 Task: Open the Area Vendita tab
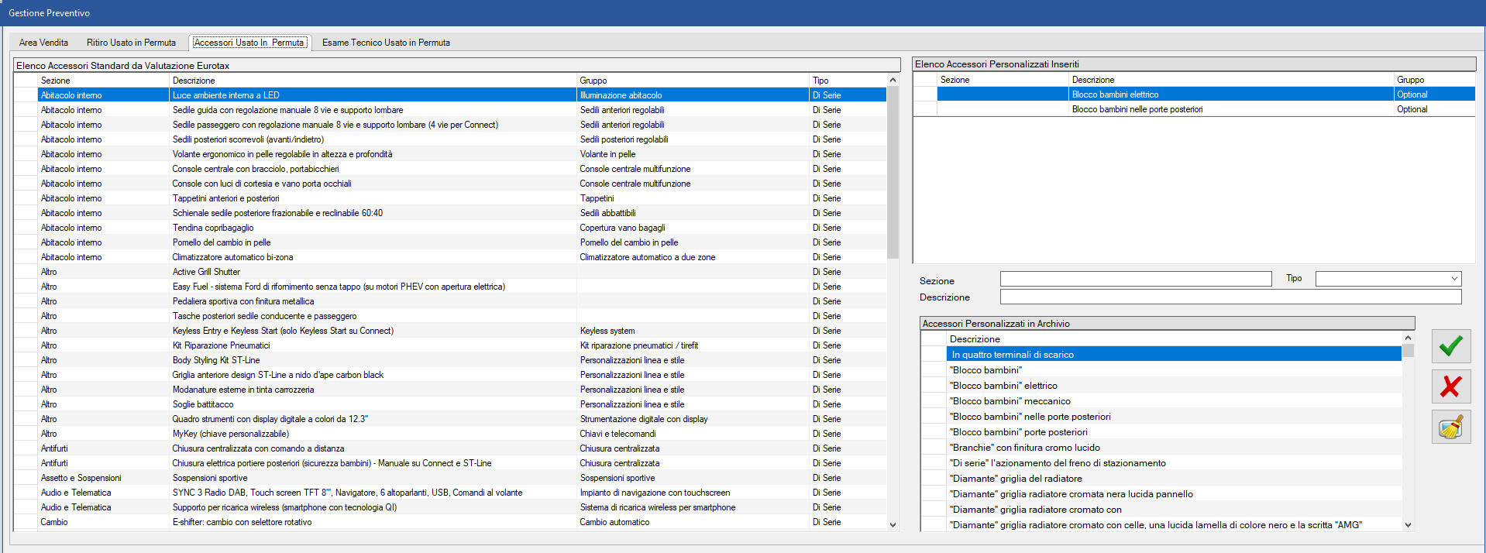pos(43,43)
